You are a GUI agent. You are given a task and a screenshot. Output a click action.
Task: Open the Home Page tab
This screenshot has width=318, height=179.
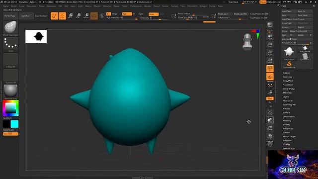click(10, 16)
